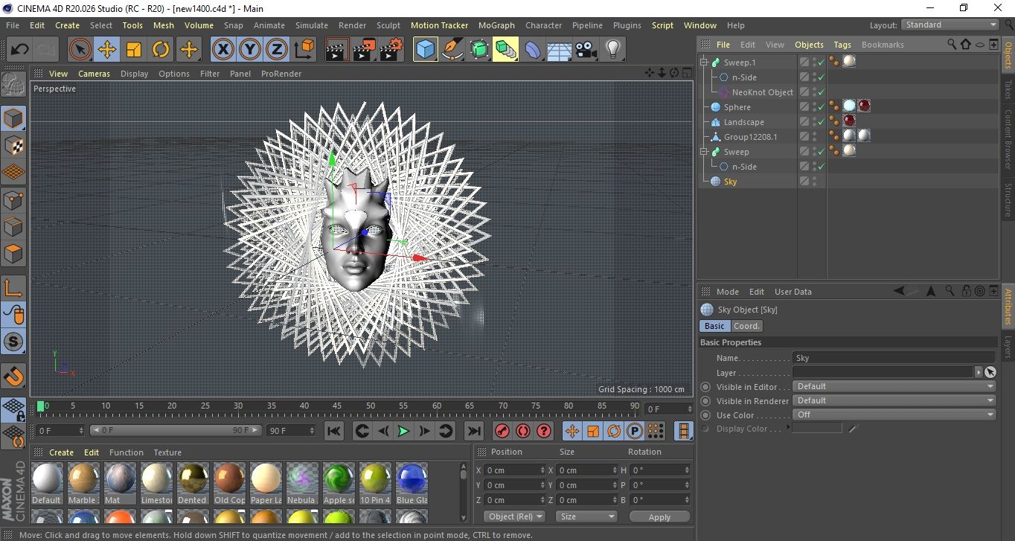Toggle visibility dots for Sky object
The image size is (1015, 541).
(x=815, y=182)
